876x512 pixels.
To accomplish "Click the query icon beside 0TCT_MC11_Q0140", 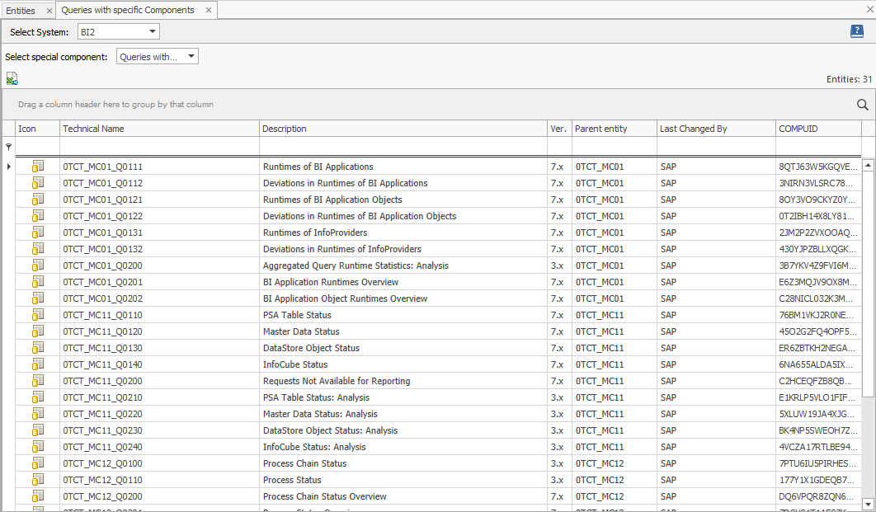I will coord(36,364).
